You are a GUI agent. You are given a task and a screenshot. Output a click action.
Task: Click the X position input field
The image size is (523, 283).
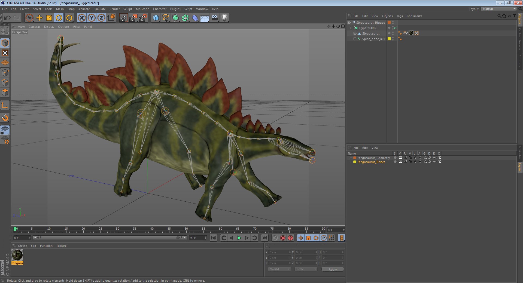point(279,252)
